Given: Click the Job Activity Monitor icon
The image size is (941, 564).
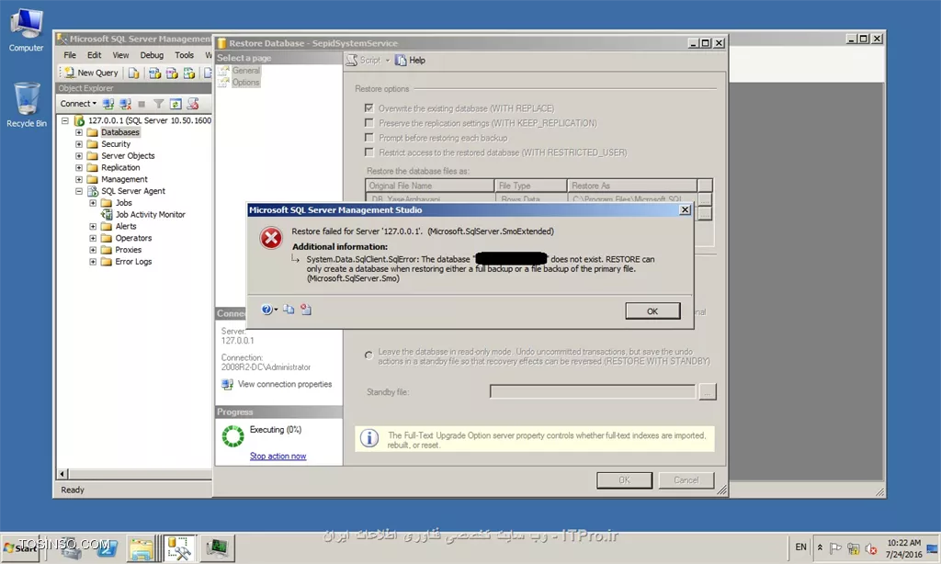Looking at the screenshot, I should [x=107, y=215].
